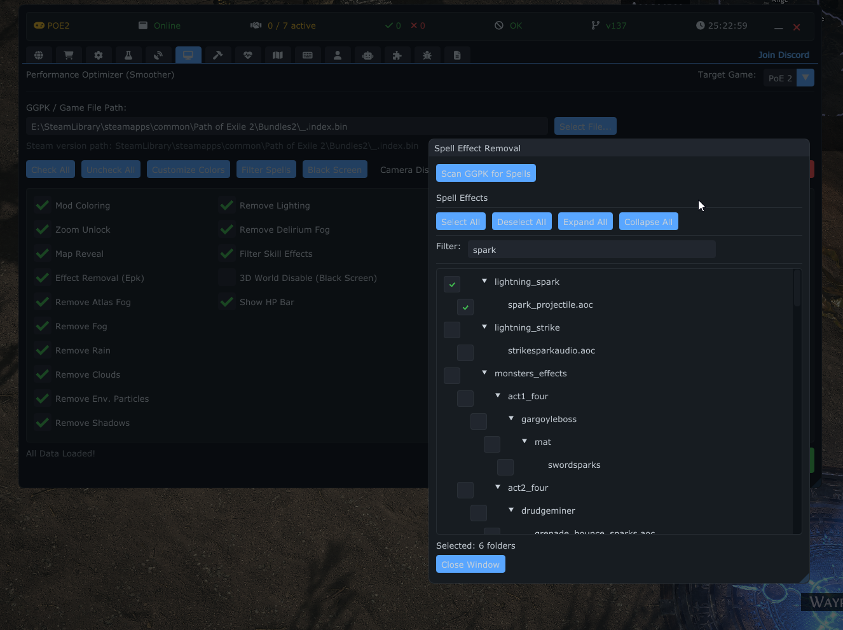The image size is (843, 630).
Task: Open the hammer tools tab
Action: tap(218, 55)
